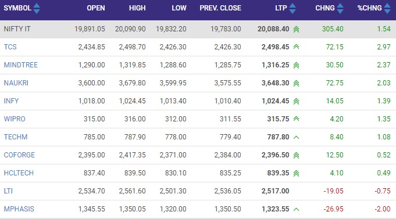The image size is (396, 219).
Task: Sort by LTP using arrow icon
Action: [x=292, y=8]
